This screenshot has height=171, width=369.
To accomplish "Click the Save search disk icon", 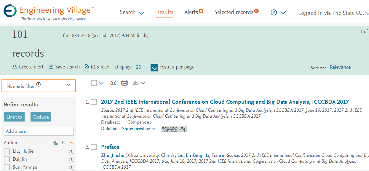I will tap(51, 67).
